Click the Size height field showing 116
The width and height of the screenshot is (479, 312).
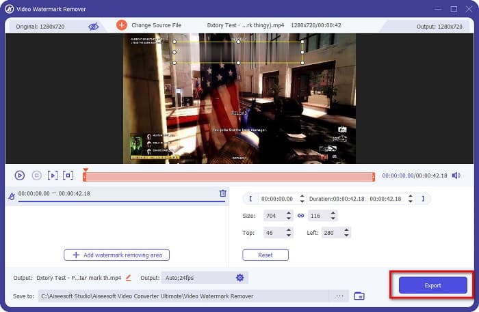(x=318, y=216)
